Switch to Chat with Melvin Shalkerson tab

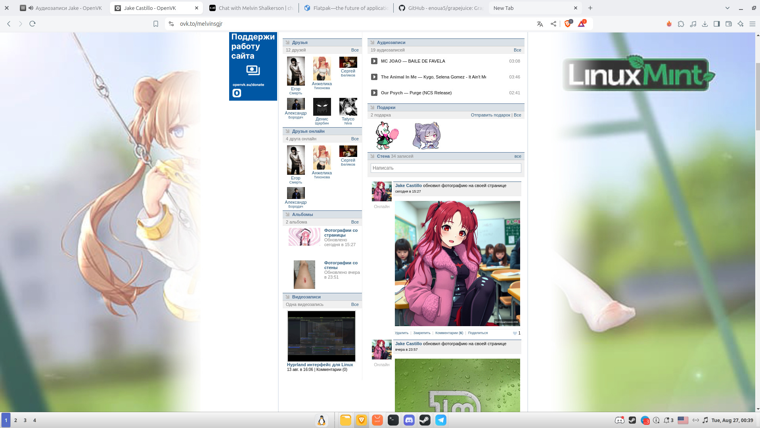(x=252, y=8)
